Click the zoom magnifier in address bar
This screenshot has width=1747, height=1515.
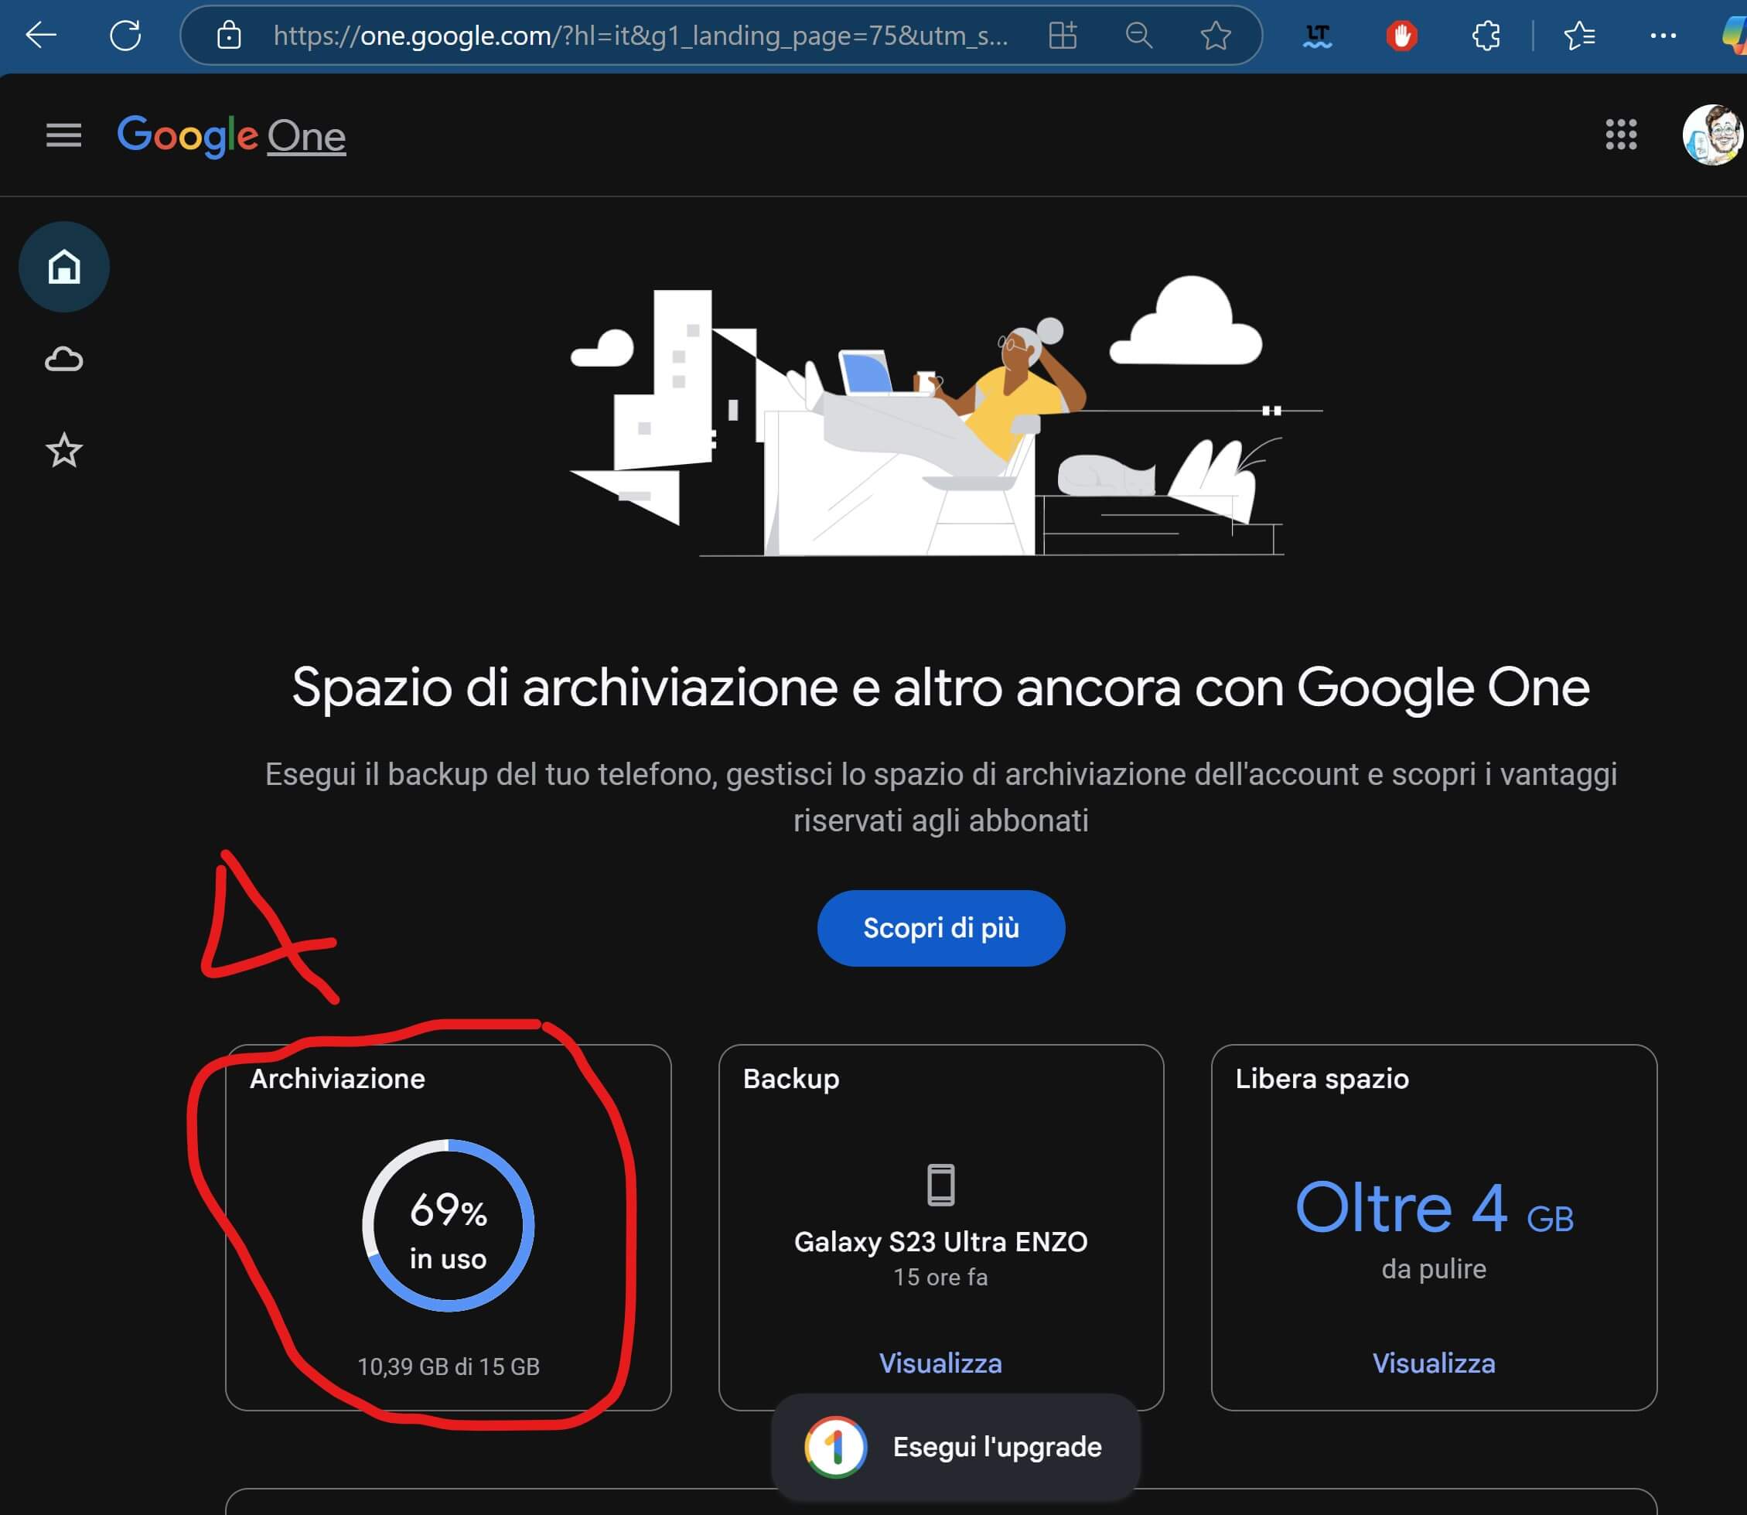(x=1138, y=36)
